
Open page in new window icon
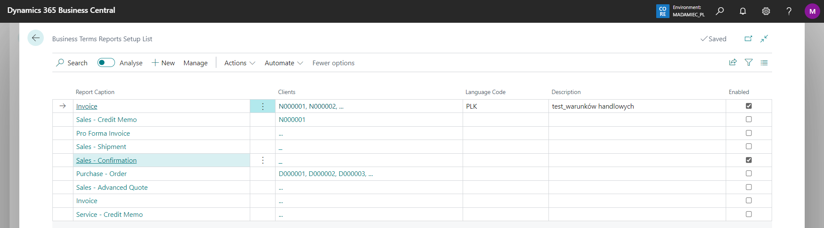click(748, 39)
